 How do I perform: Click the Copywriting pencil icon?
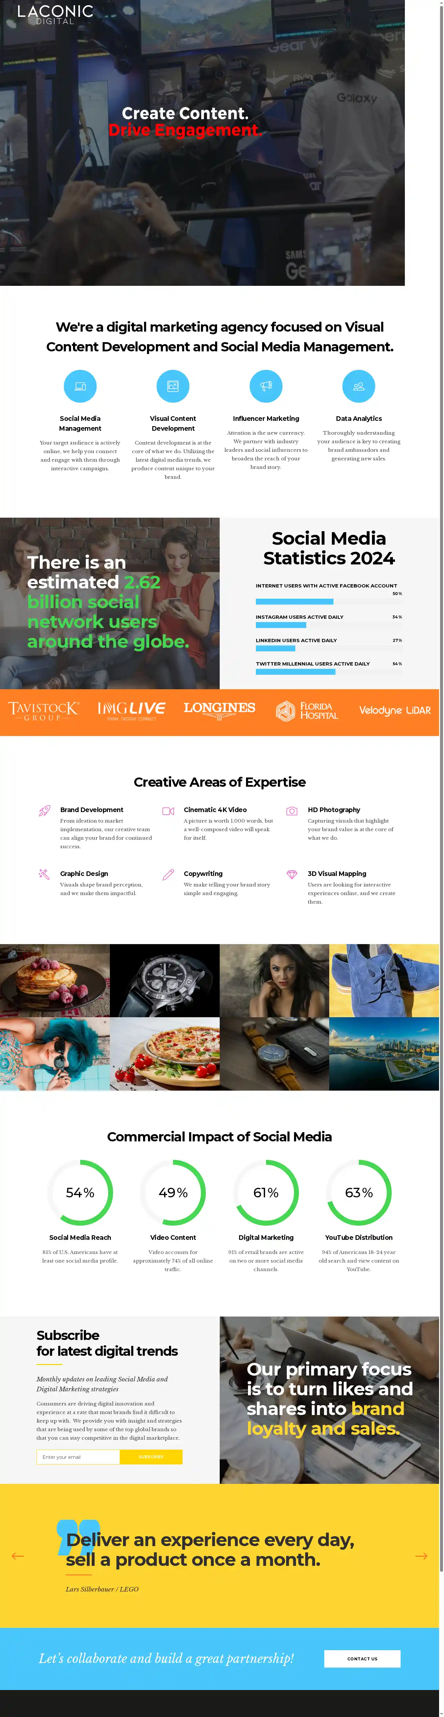tap(168, 875)
